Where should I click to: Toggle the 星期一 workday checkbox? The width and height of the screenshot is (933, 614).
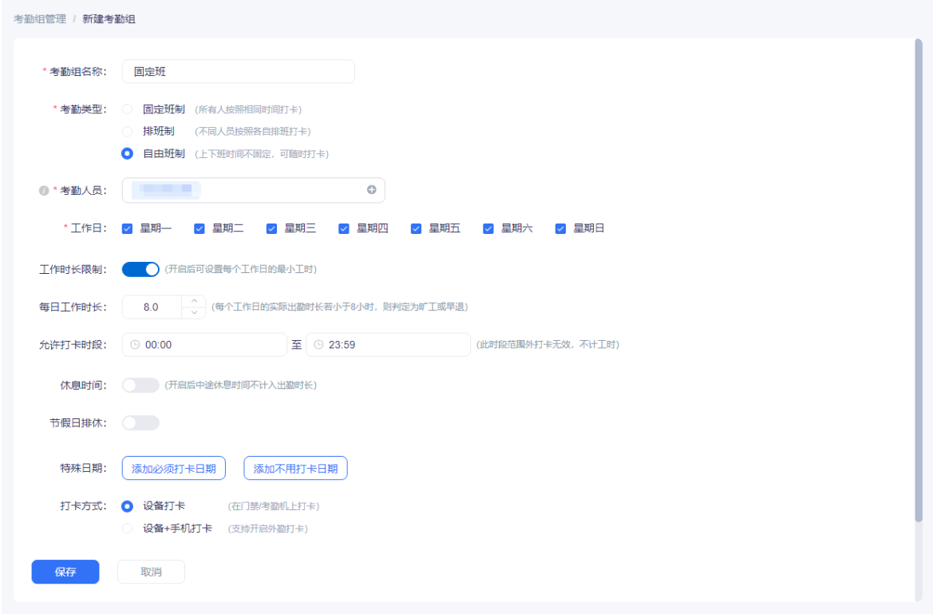(127, 229)
